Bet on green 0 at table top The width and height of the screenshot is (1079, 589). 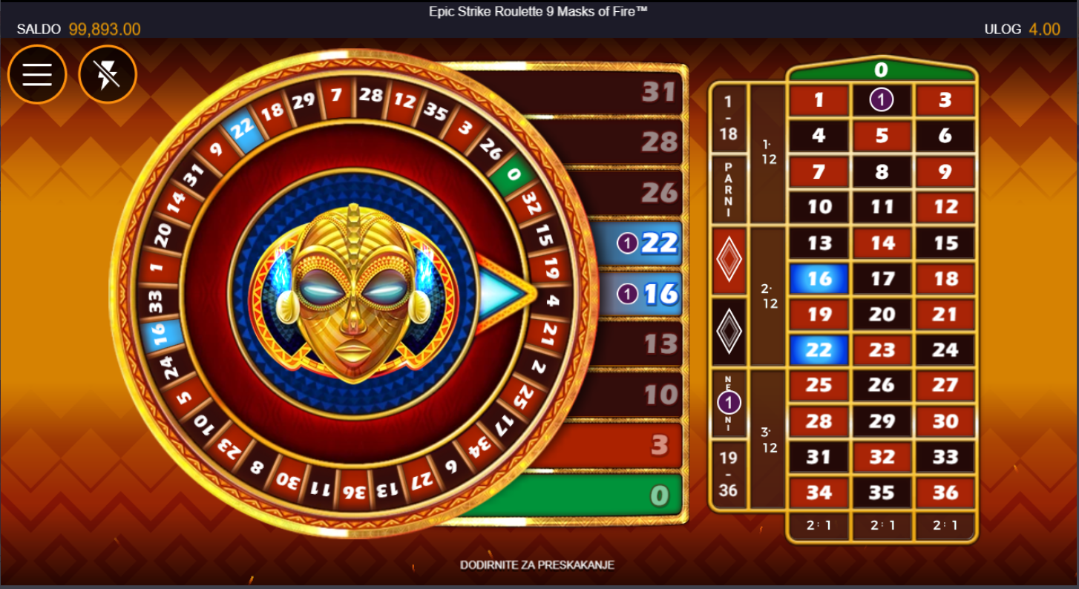pos(882,71)
